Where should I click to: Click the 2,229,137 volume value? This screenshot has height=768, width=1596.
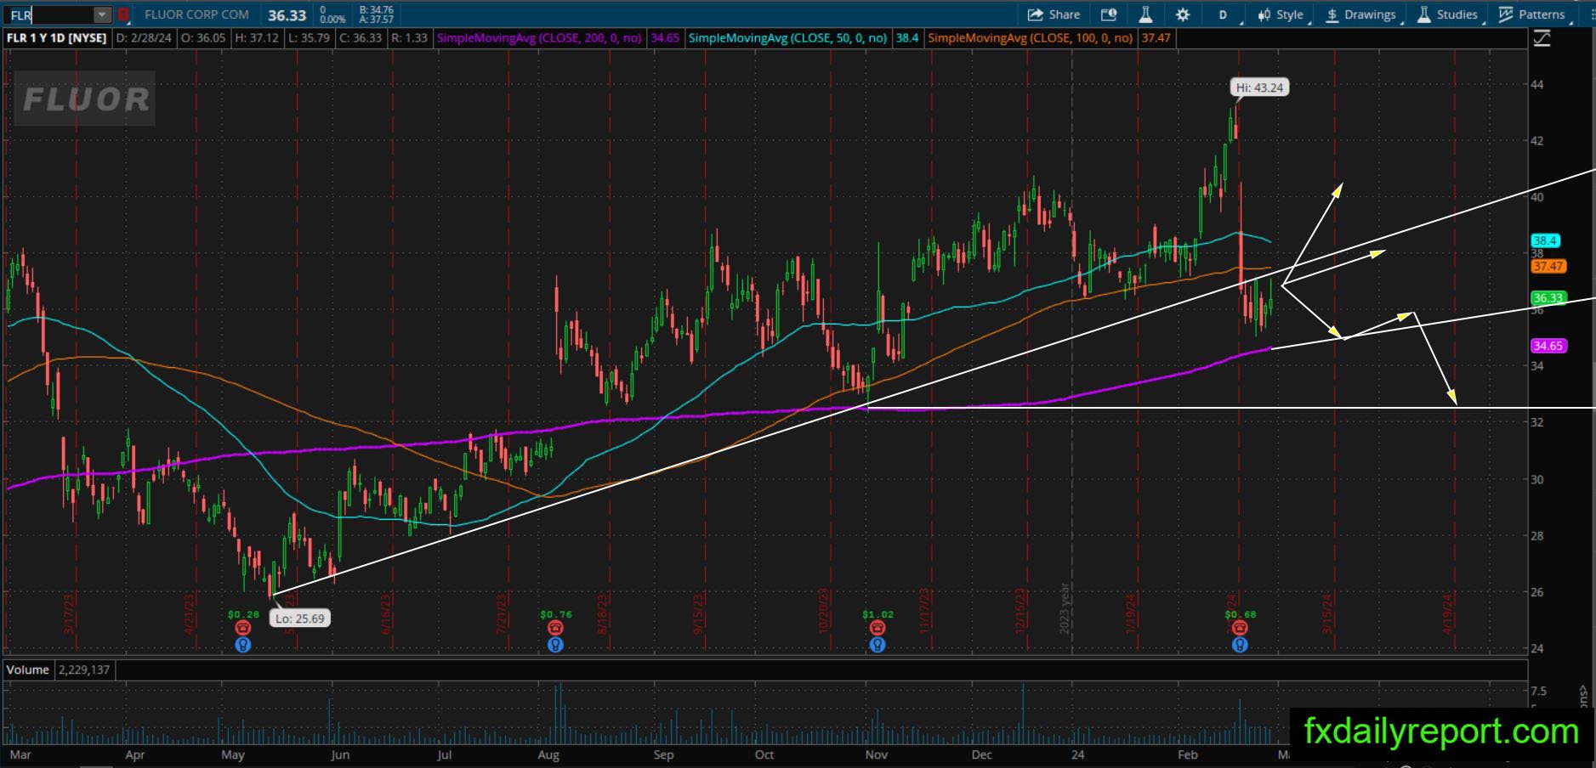(84, 669)
